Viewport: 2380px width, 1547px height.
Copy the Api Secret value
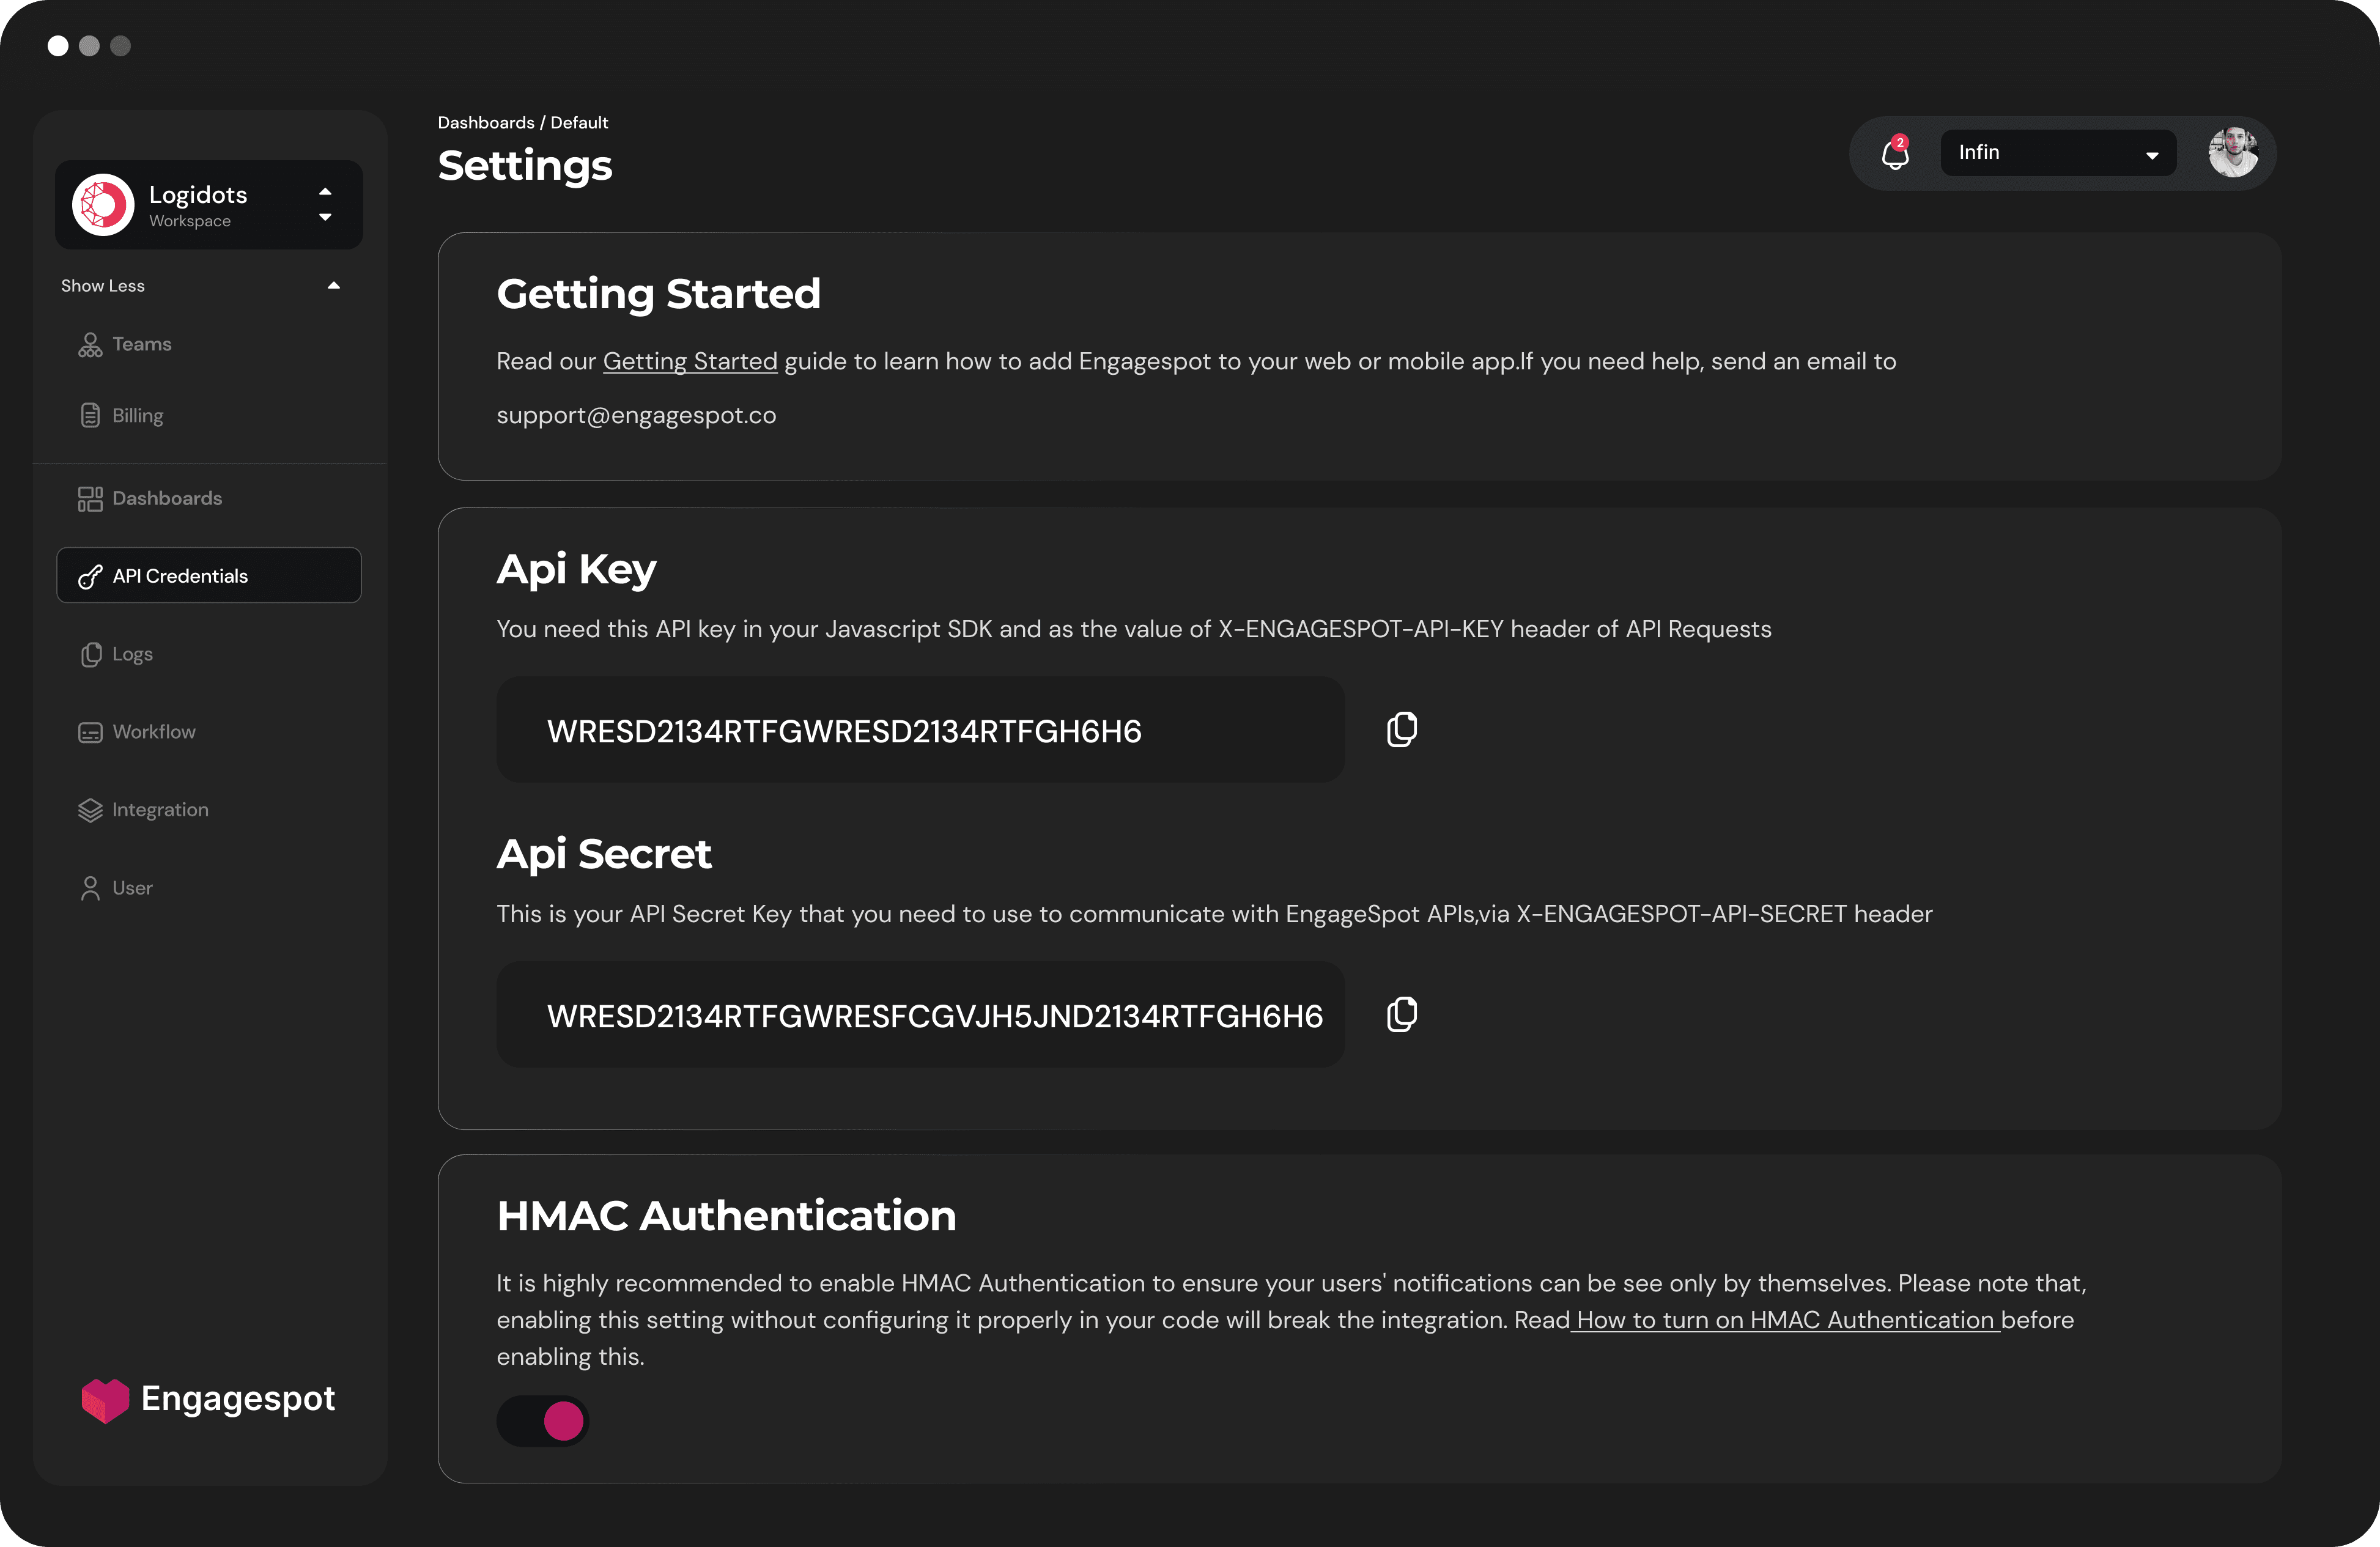1401,1014
